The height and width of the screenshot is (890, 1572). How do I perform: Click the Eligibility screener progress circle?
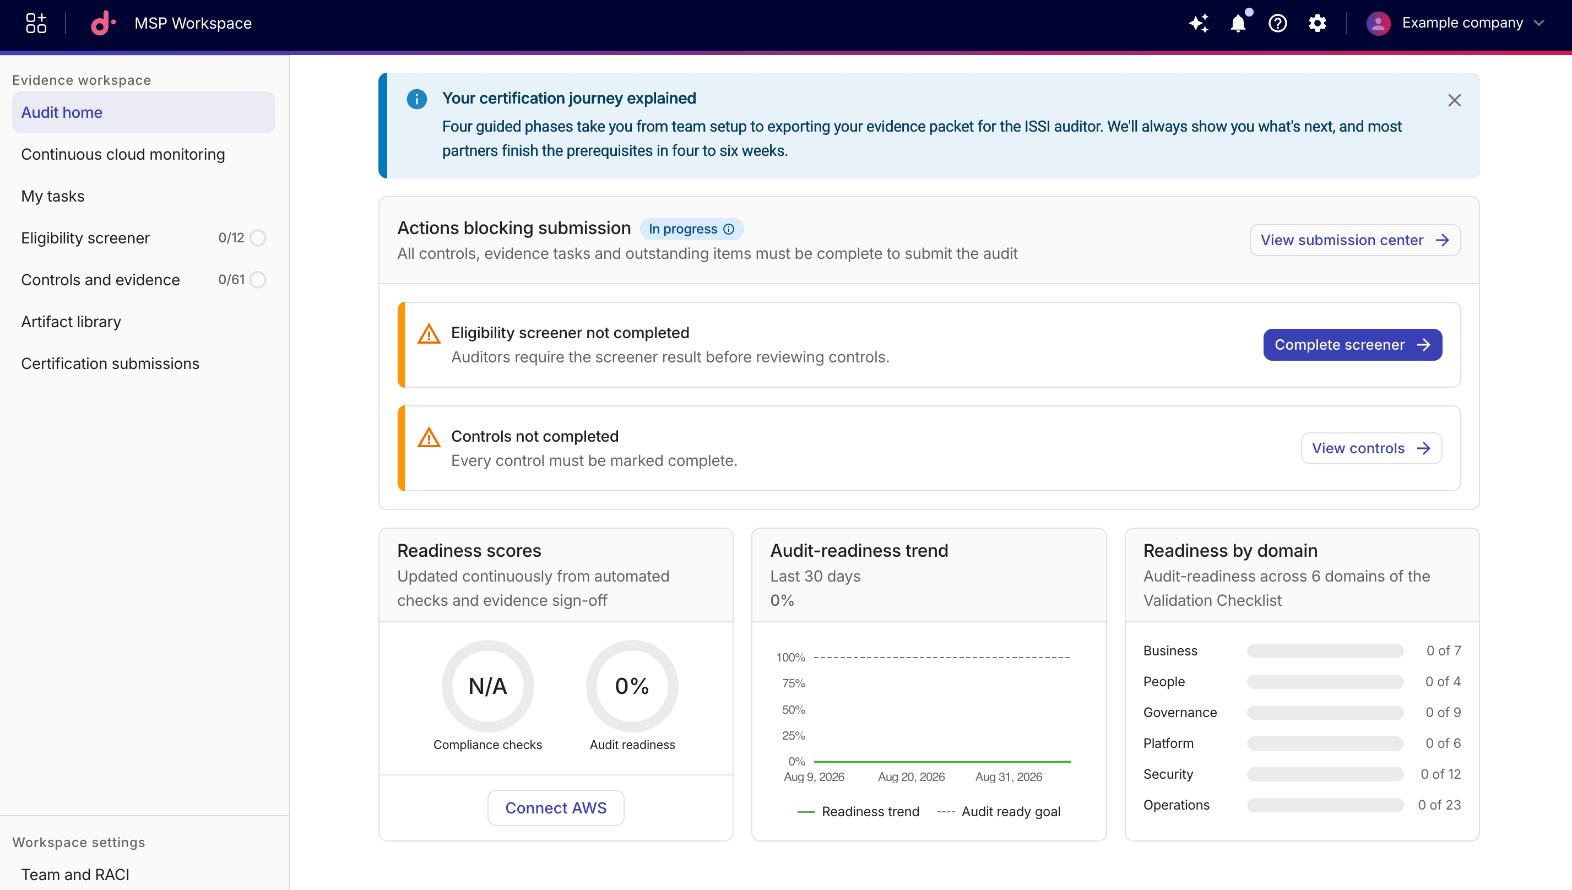click(x=258, y=238)
